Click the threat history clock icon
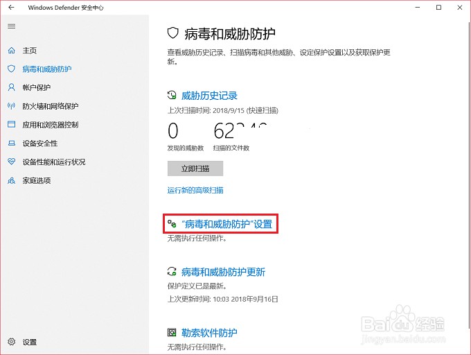This screenshot has width=471, height=355. pos(172,95)
